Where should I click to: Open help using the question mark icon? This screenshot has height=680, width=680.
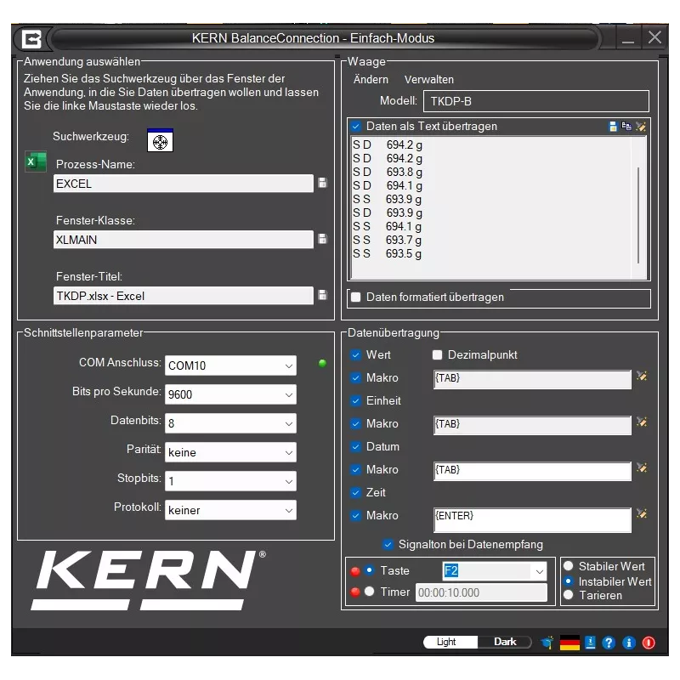(x=609, y=643)
